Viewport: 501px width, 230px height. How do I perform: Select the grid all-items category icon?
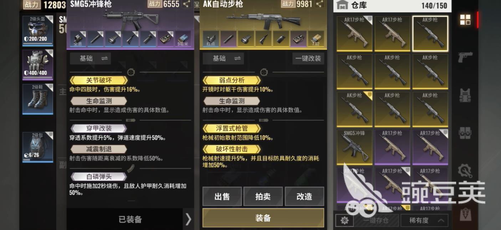[465, 20]
